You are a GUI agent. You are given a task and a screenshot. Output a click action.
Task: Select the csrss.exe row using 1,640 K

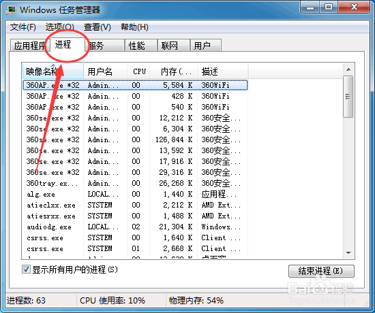[135, 237]
